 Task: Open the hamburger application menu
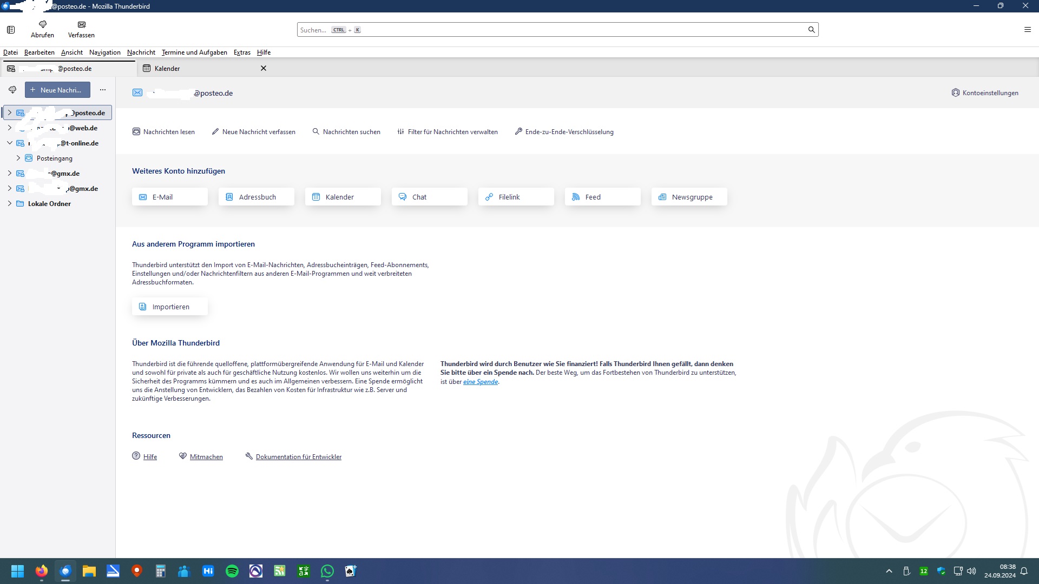pos(1027,30)
